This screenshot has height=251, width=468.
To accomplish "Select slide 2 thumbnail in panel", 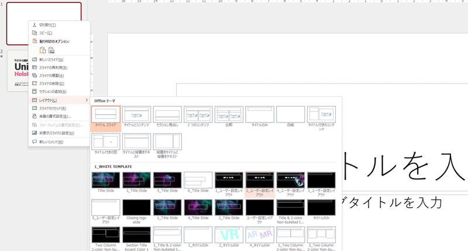I will (18, 71).
